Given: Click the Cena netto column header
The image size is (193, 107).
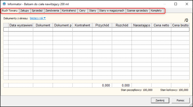Looking at the screenshot, I should click(x=161, y=25).
